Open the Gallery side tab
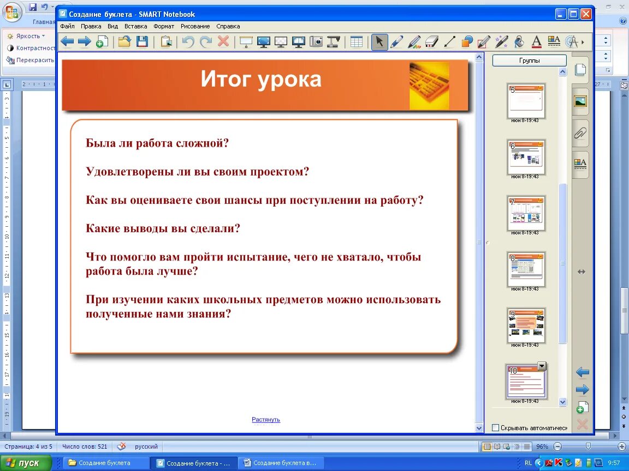The width and height of the screenshot is (629, 471). click(580, 101)
